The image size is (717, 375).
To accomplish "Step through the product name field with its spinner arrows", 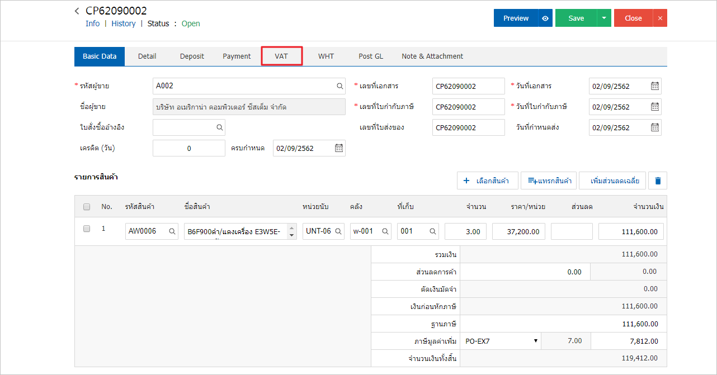I will pos(291,231).
